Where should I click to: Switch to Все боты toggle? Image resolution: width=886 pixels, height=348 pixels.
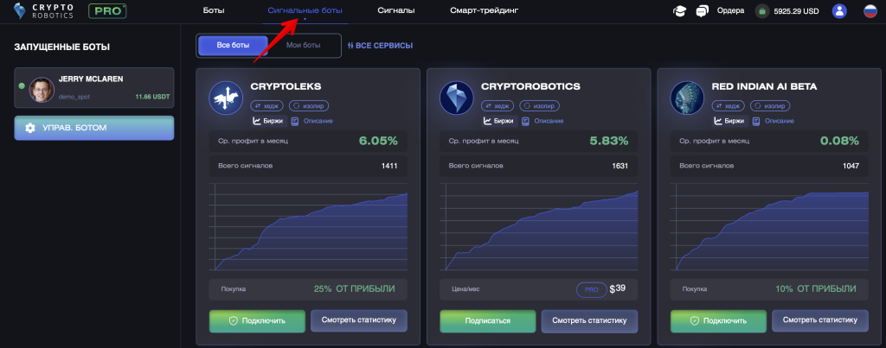click(232, 45)
